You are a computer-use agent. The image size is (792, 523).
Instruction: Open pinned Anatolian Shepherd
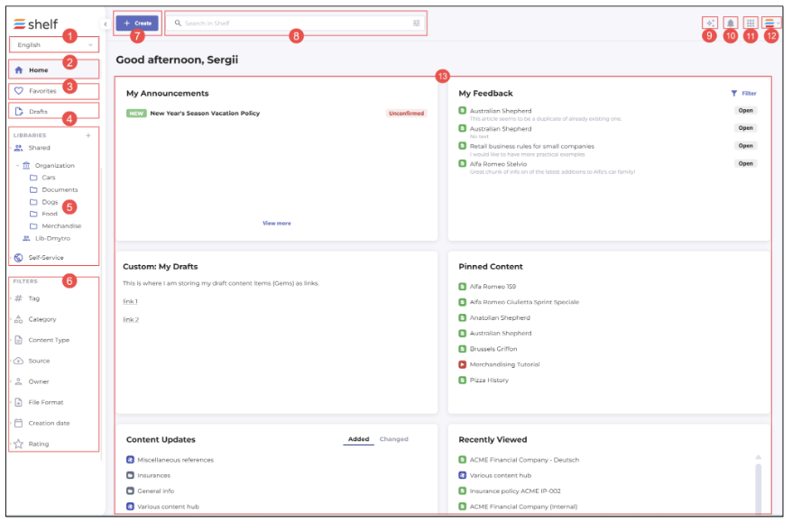coord(500,318)
